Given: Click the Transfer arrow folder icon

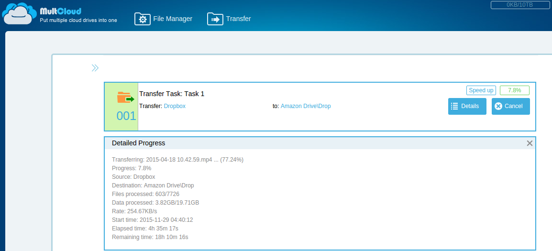Looking at the screenshot, I should pyautogui.click(x=215, y=19).
